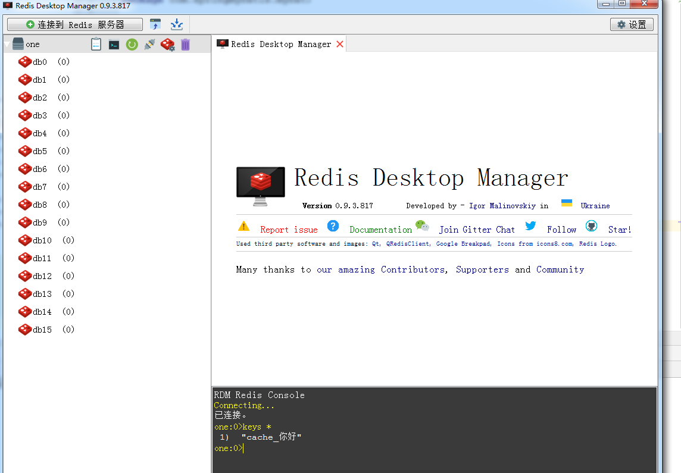Viewport: 681px width, 473px height.
Task: Click the Report issue link
Action: coord(289,230)
